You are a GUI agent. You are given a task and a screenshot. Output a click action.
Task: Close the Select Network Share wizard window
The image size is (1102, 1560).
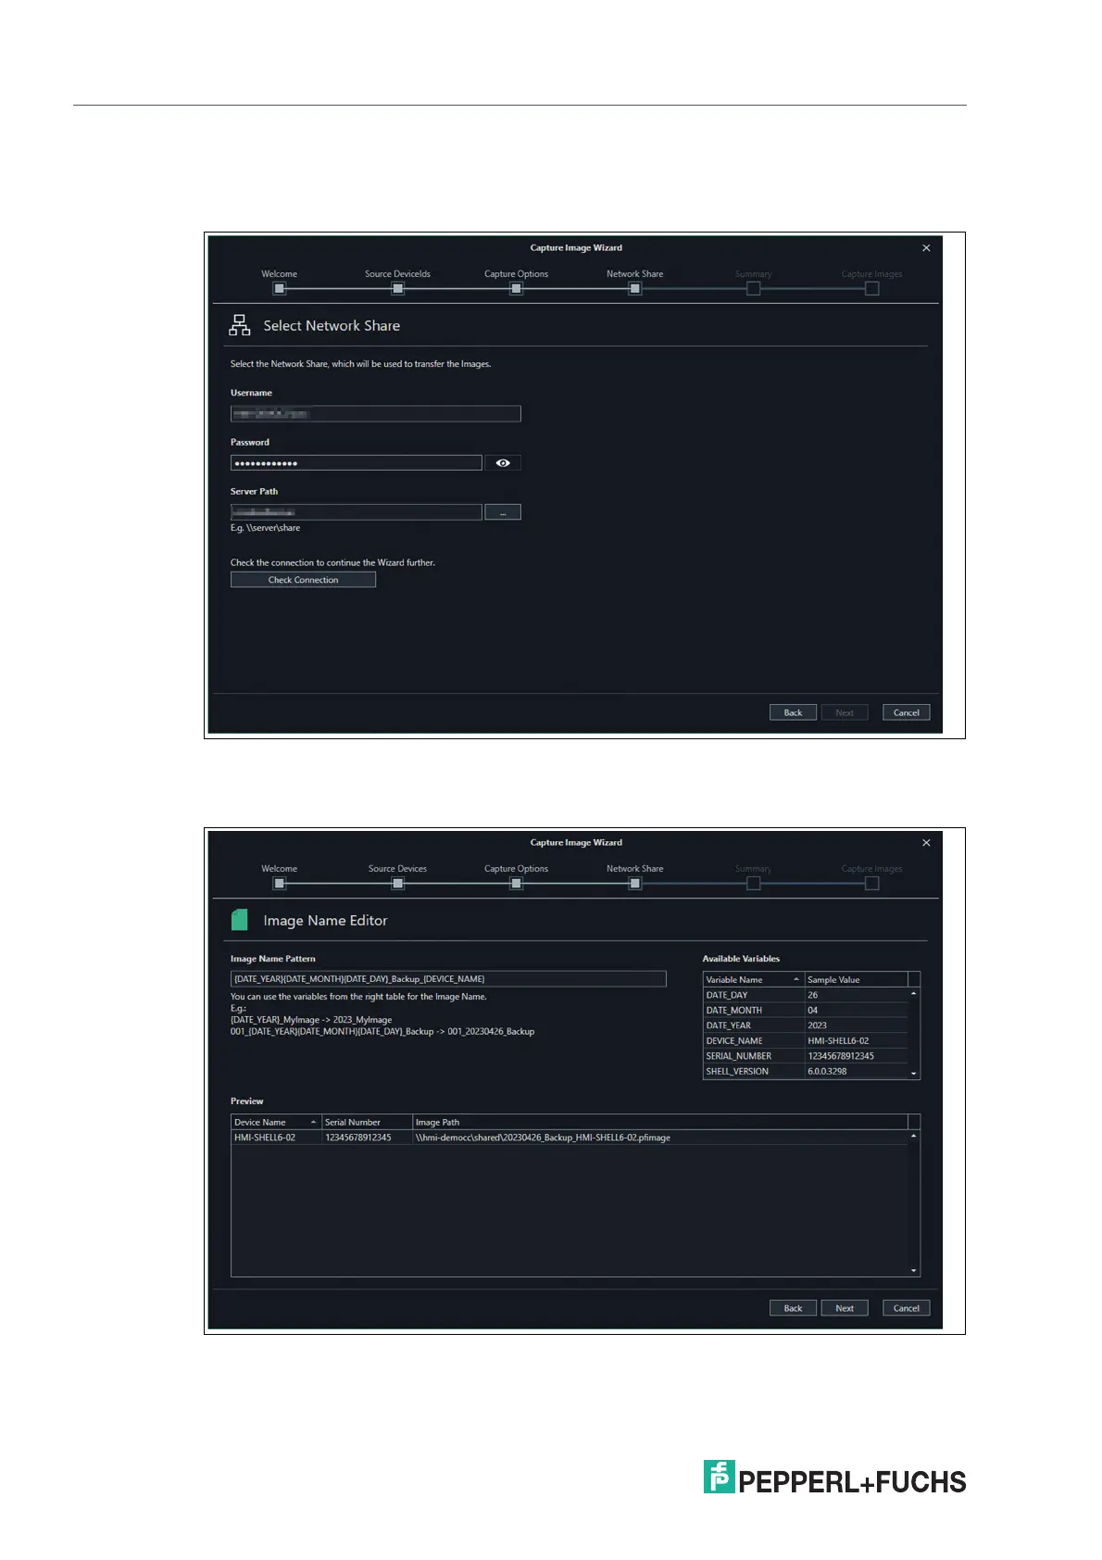(x=926, y=248)
